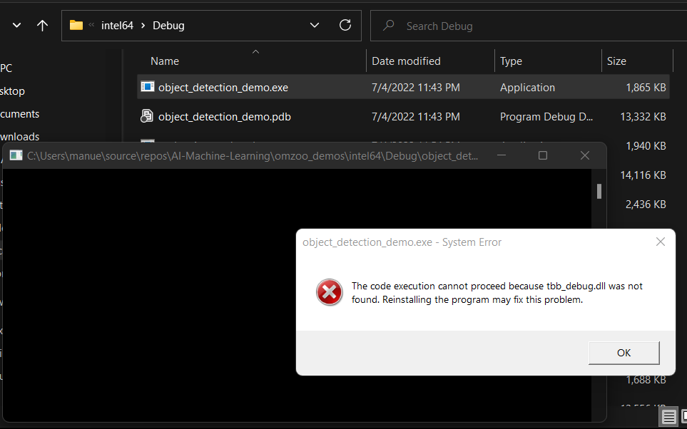687x429 pixels.
Task: Select the object_detection_demo.exe application icon
Action: 148,88
